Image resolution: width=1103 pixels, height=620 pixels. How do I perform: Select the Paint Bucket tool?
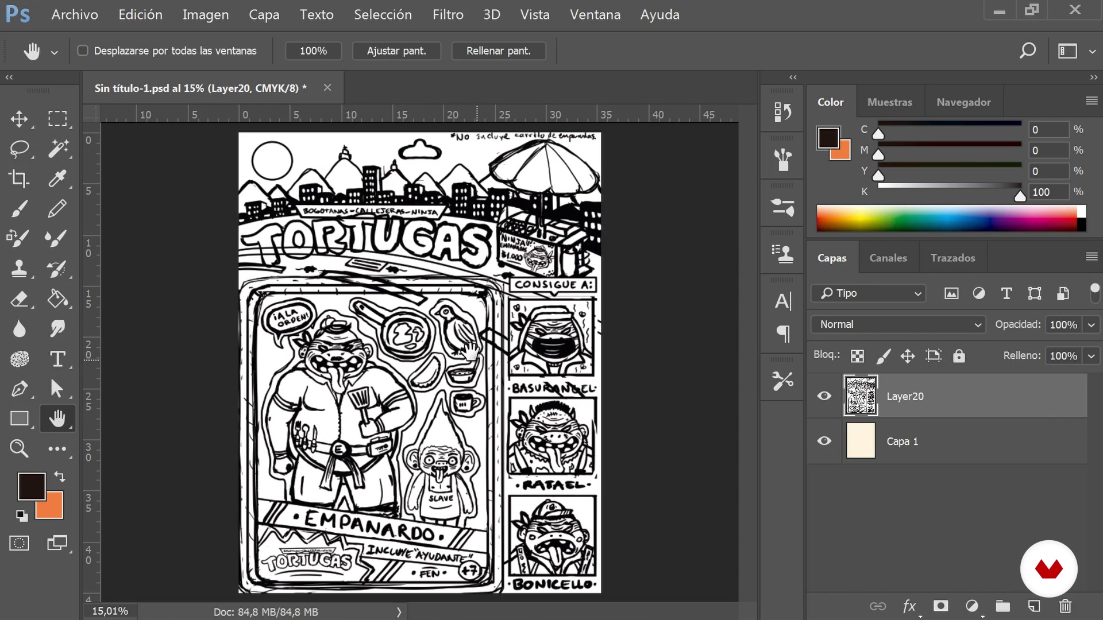(57, 299)
